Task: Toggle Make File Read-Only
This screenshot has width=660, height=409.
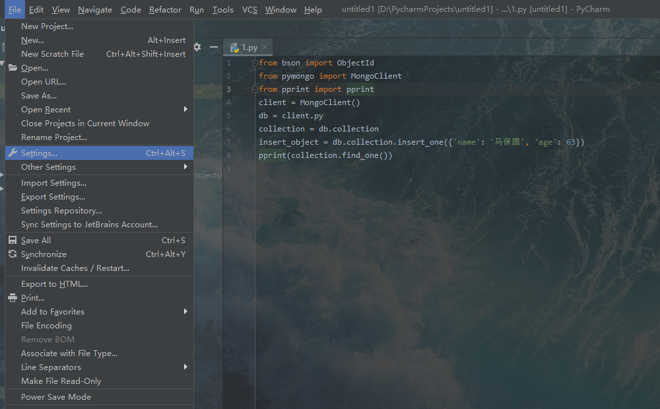Action: pos(100,381)
